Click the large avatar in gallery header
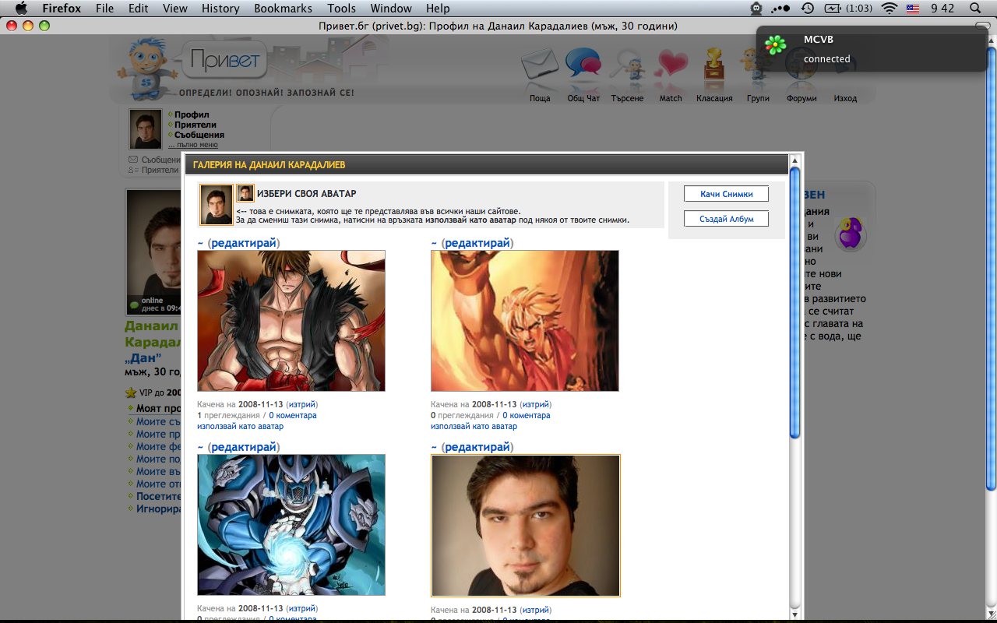 tap(217, 205)
